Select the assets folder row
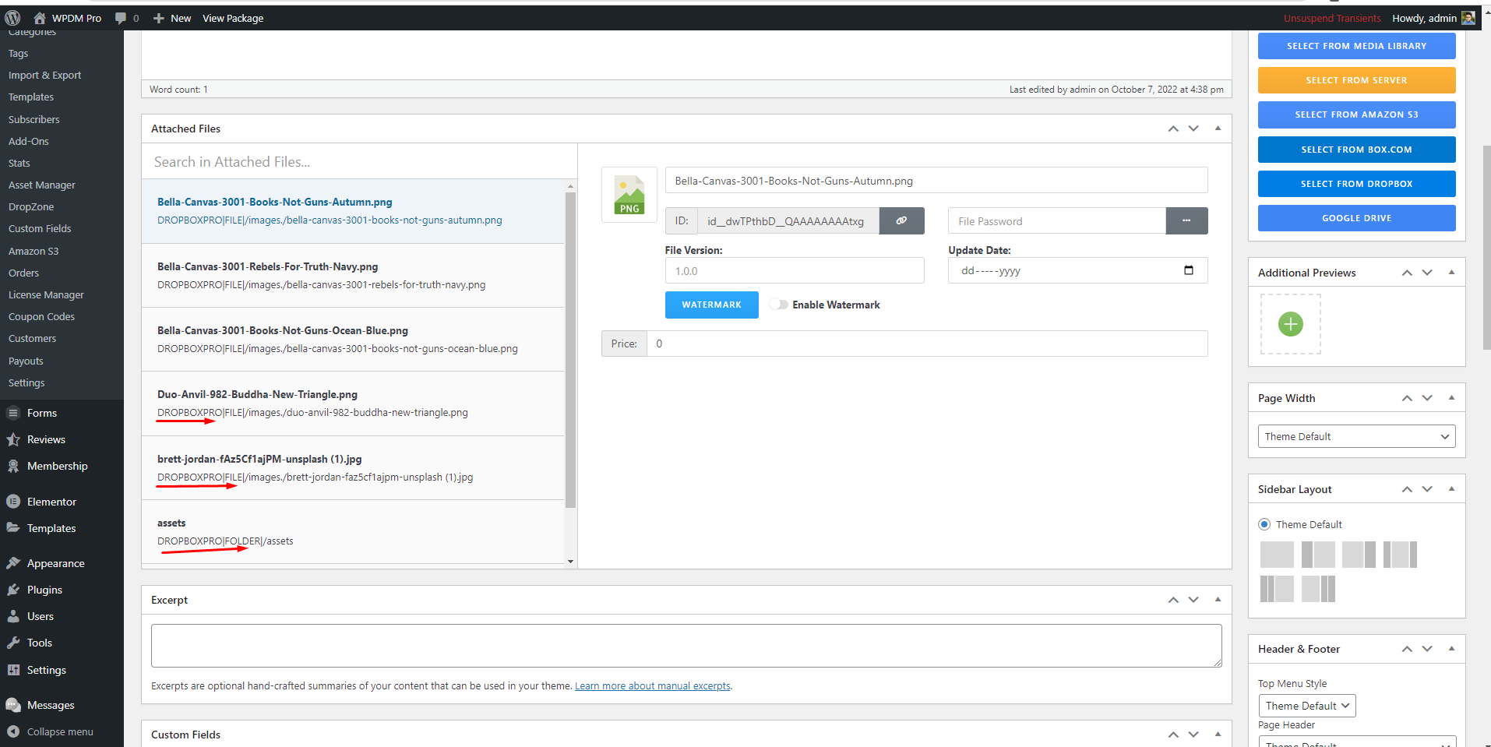The width and height of the screenshot is (1491, 747). tap(353, 532)
